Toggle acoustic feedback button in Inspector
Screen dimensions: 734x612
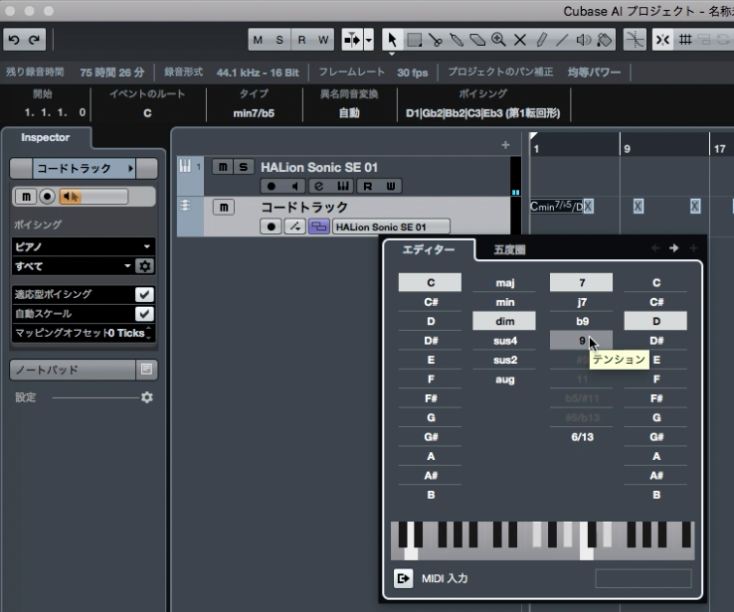(71, 197)
